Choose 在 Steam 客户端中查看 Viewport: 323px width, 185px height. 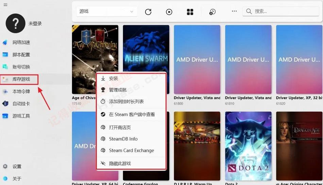(x=131, y=115)
